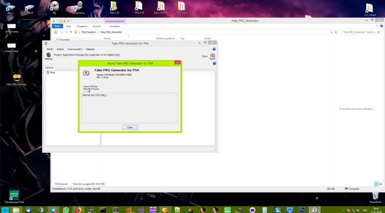The height and width of the screenshot is (213, 385).
Task: Select the Data D drive desktop shortcut
Action: click(x=29, y=9)
